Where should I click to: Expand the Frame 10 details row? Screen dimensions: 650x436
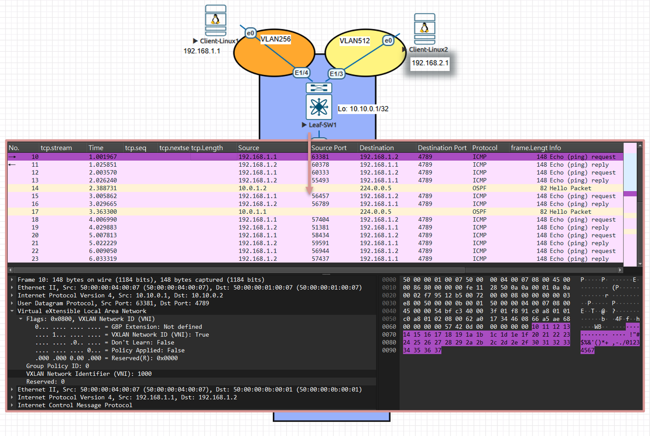[x=12, y=280]
